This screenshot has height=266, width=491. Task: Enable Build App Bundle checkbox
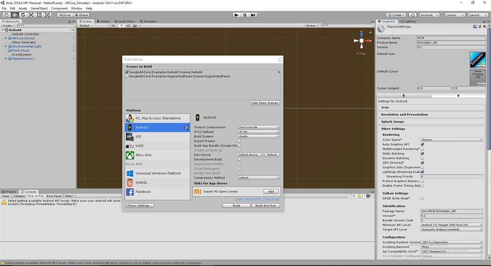(x=239, y=145)
